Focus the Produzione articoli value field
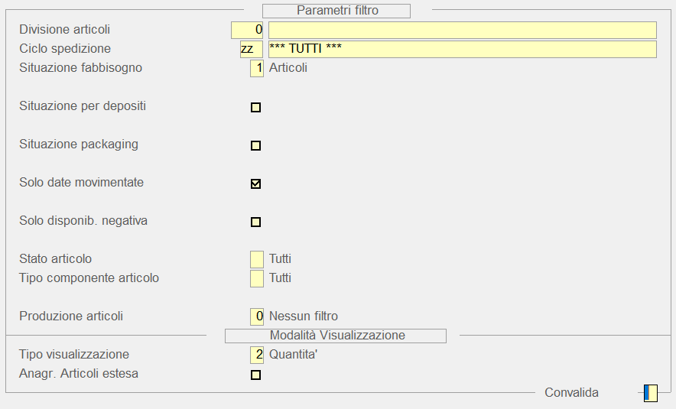The height and width of the screenshot is (409, 676). point(257,316)
